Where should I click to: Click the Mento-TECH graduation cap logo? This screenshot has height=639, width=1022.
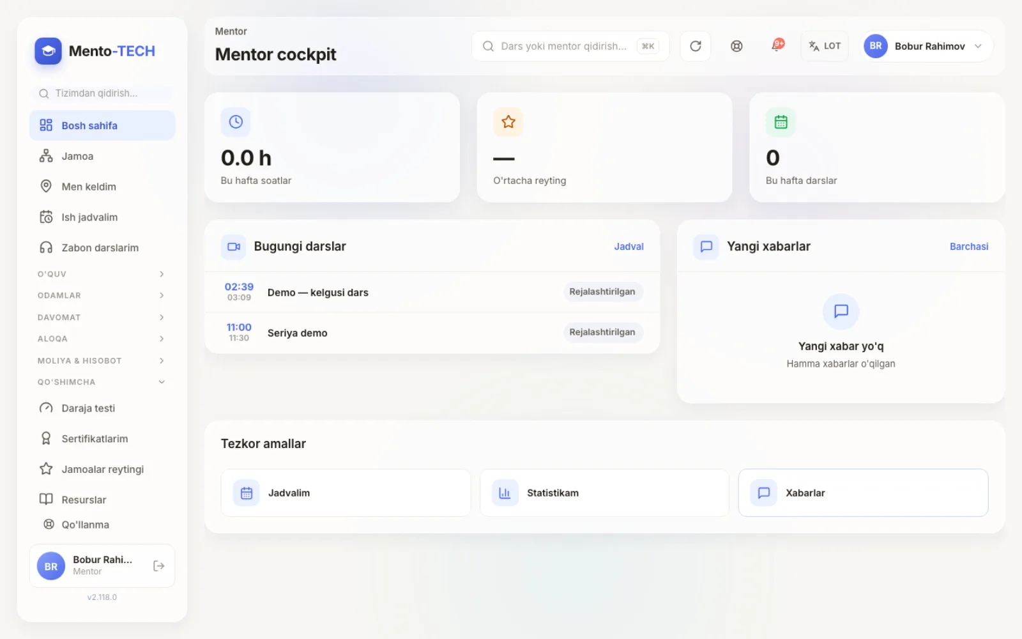tap(48, 51)
